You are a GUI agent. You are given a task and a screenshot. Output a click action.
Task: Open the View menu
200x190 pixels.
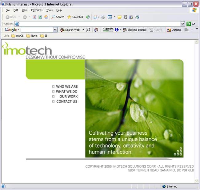(x=25, y=10)
